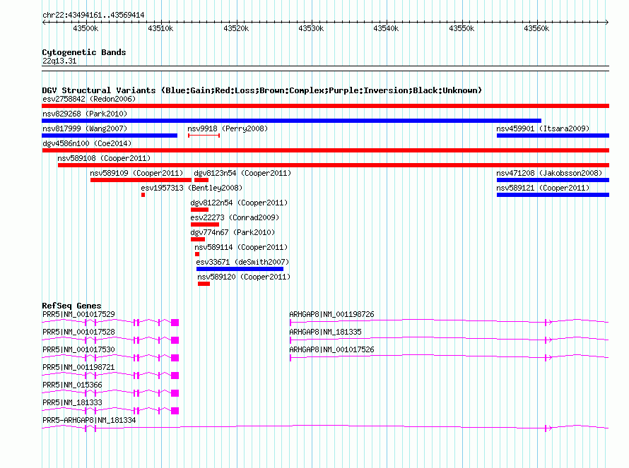Click the ARHGAP8|NM_001198726 transcript label
Image resolution: width=629 pixels, height=468 pixels.
pos(331,315)
